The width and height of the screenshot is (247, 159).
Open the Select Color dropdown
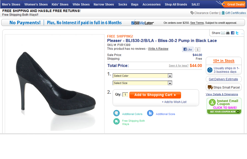click(x=142, y=76)
